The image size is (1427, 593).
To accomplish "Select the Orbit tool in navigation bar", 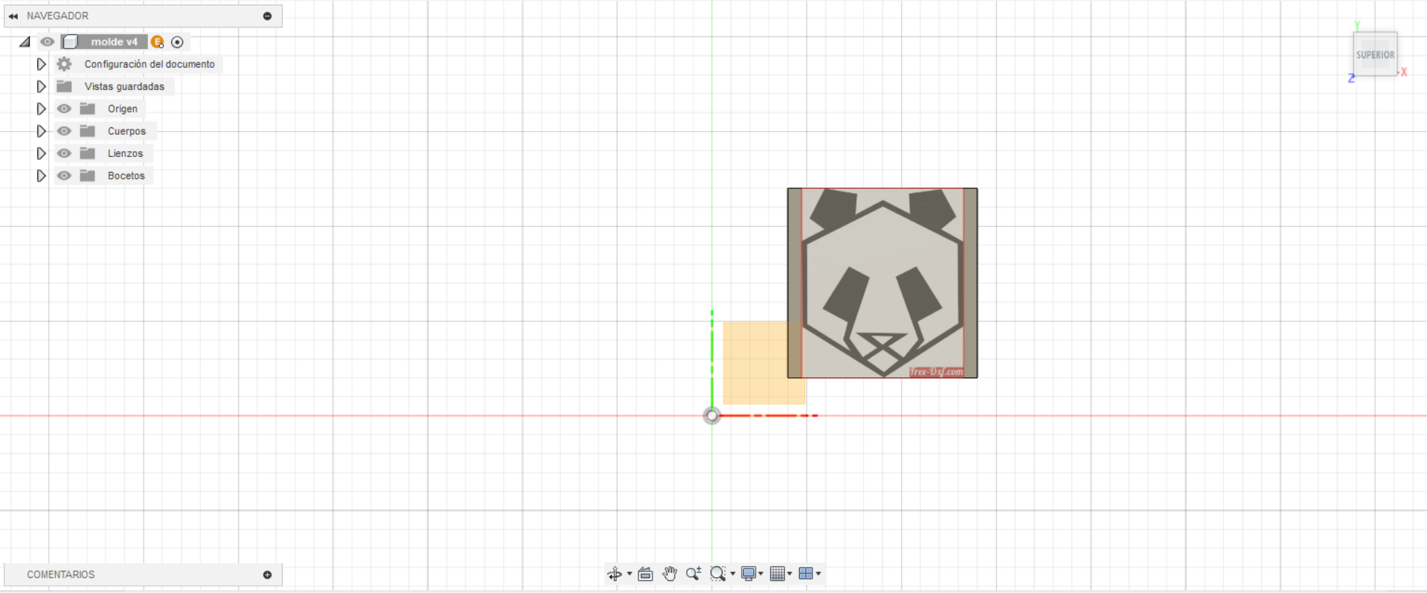I will [x=614, y=574].
